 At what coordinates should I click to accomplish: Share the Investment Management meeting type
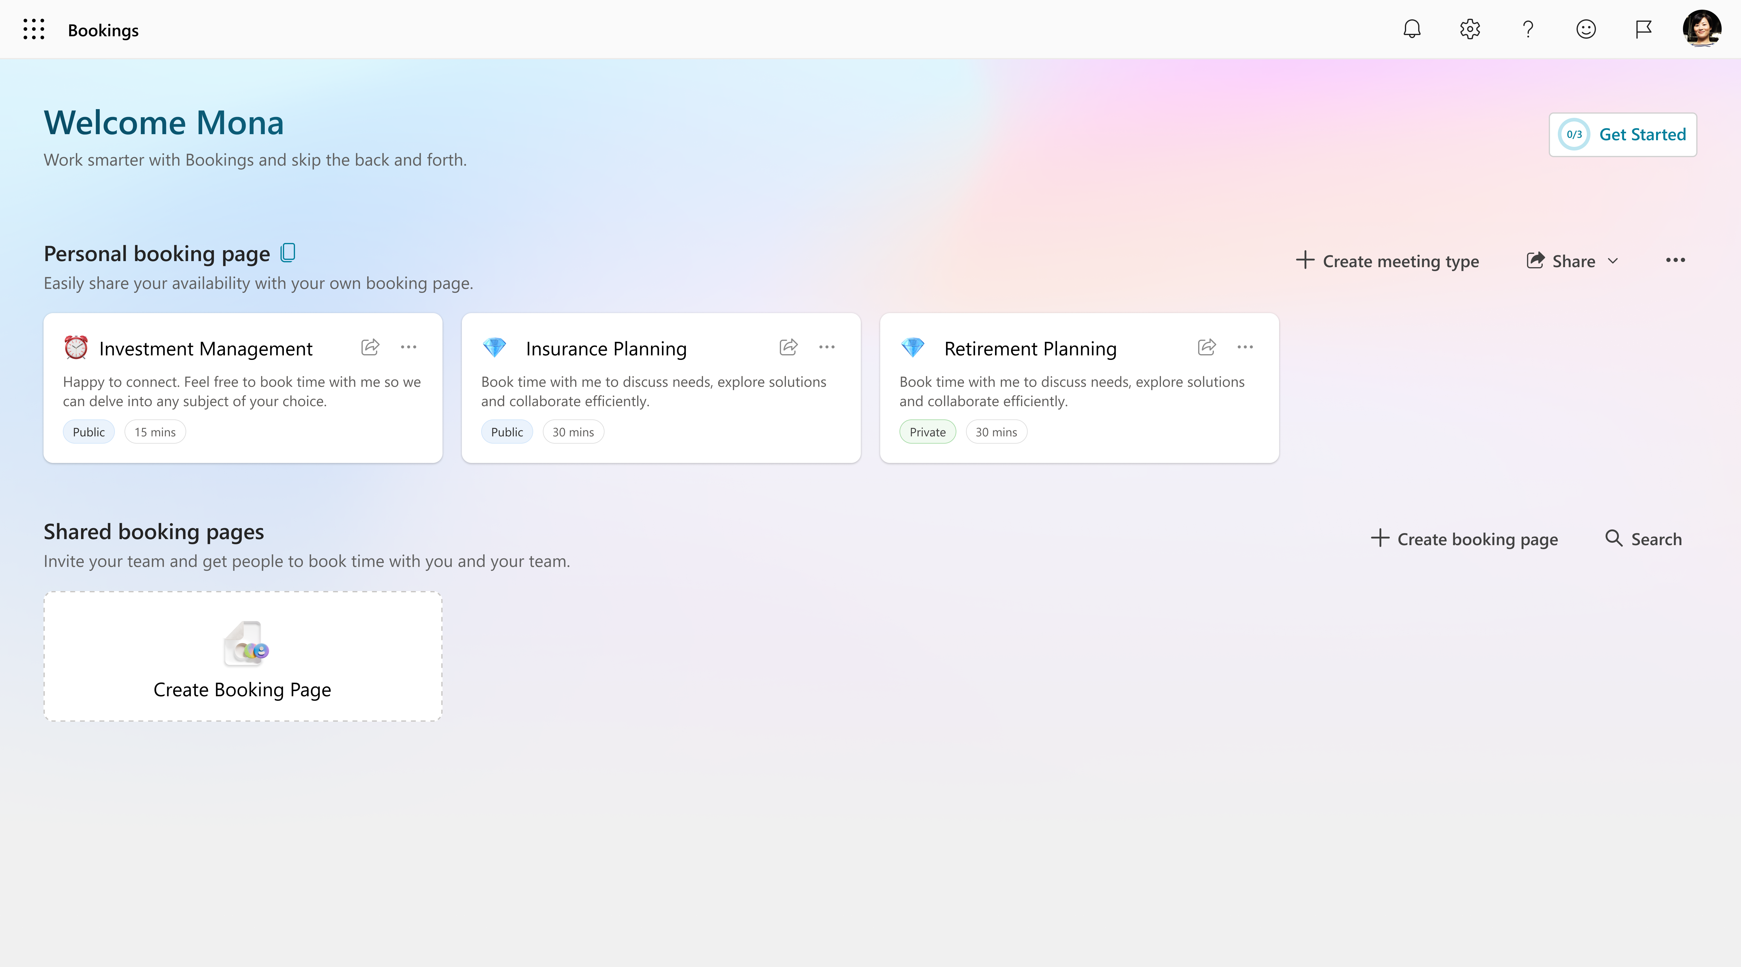click(370, 347)
